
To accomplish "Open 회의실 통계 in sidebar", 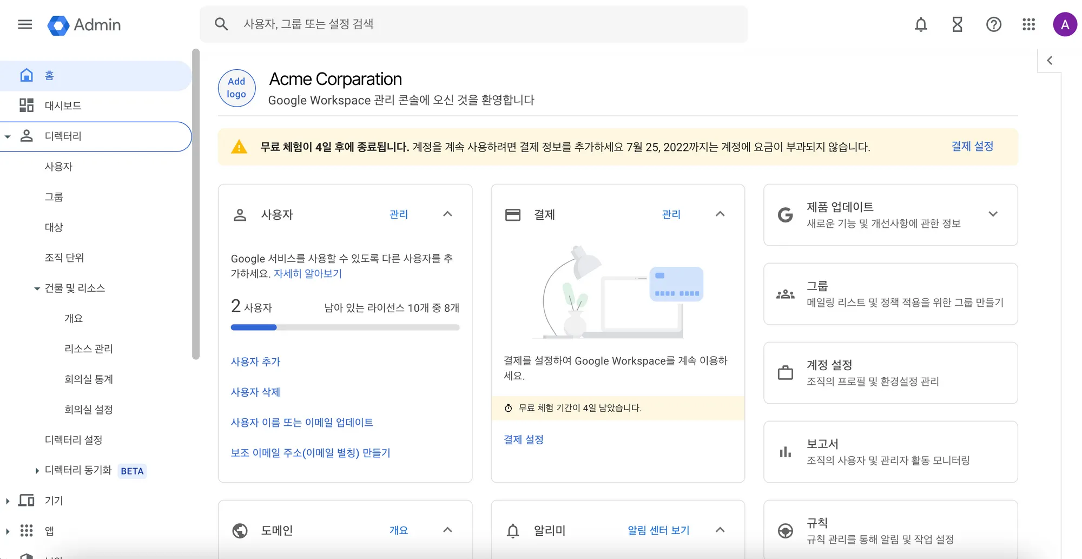I will 89,379.
